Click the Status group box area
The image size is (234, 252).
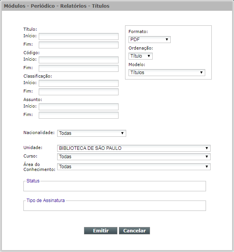115,186
